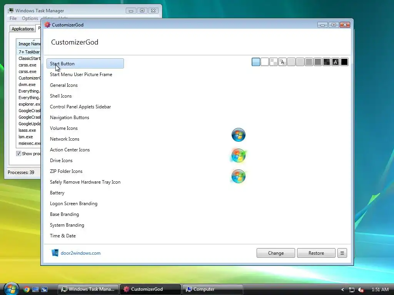This screenshot has width=394, height=295.
Task: Pick the light checkerboard background swatch
Action: [x=274, y=62]
